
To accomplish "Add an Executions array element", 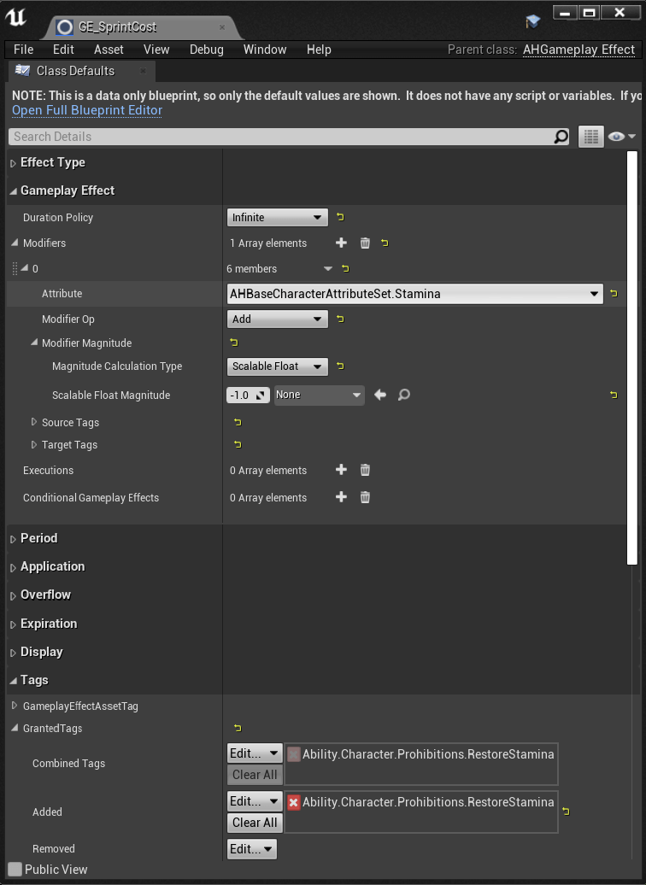I will [341, 470].
